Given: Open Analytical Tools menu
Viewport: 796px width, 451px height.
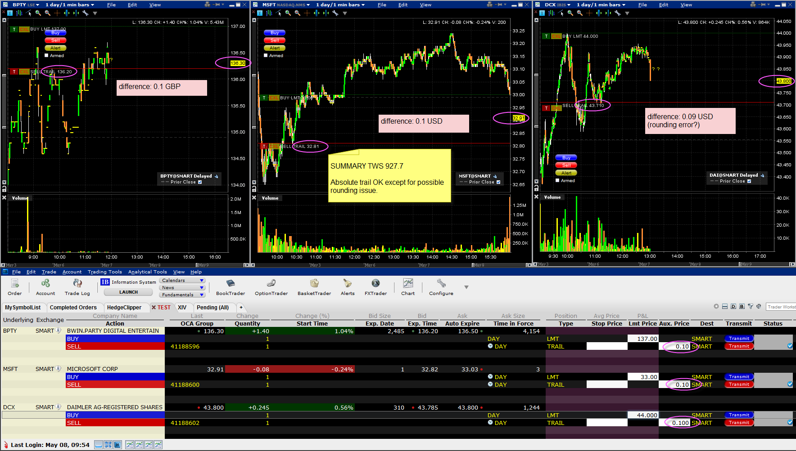Looking at the screenshot, I should 148,272.
